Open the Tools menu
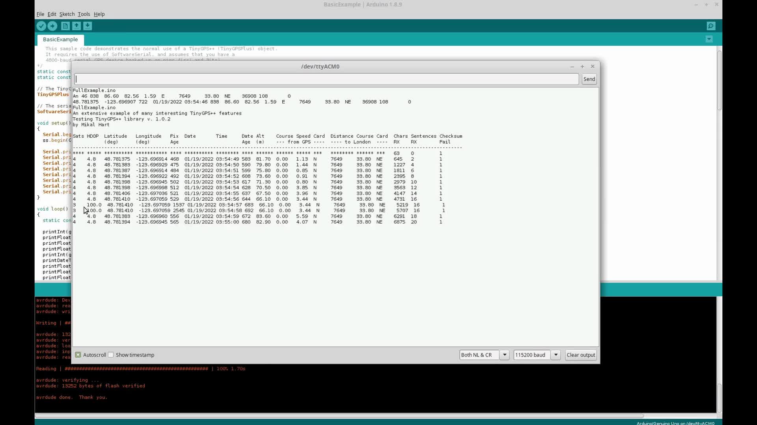 [x=84, y=14]
